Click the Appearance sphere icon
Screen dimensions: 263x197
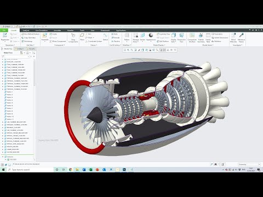[x=151, y=35]
